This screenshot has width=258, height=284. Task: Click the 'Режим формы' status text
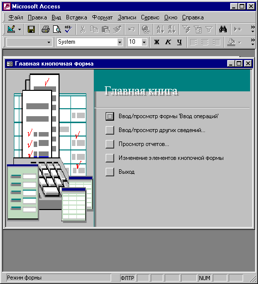tap(24, 278)
